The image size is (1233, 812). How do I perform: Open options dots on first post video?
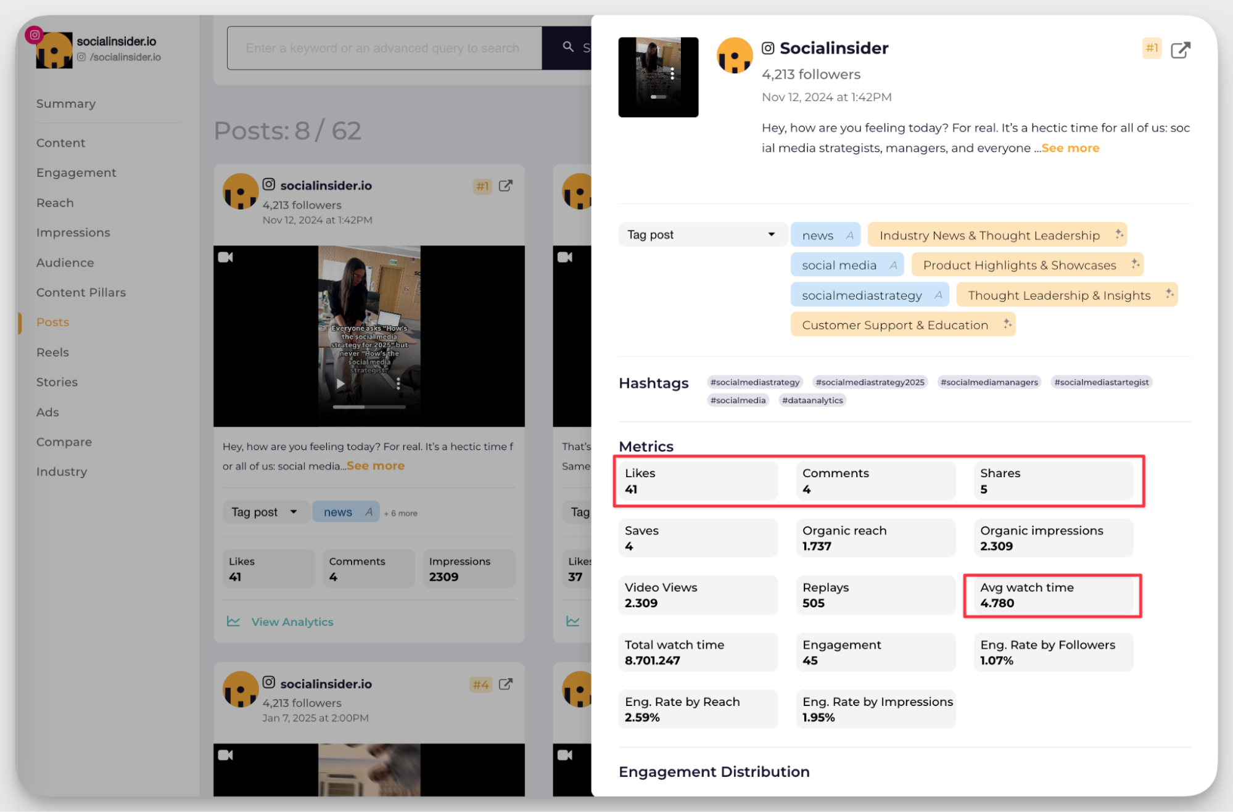coord(398,383)
